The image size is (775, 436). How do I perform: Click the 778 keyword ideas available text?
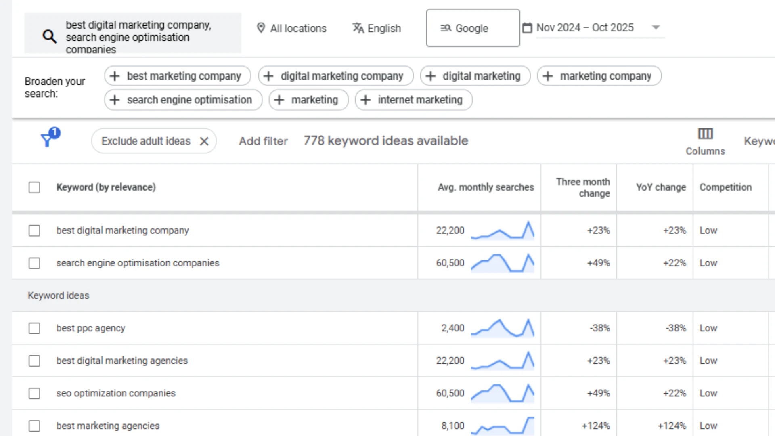tap(386, 140)
